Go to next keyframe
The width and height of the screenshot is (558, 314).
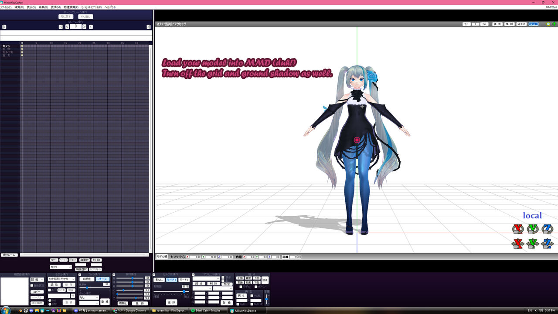click(x=91, y=27)
